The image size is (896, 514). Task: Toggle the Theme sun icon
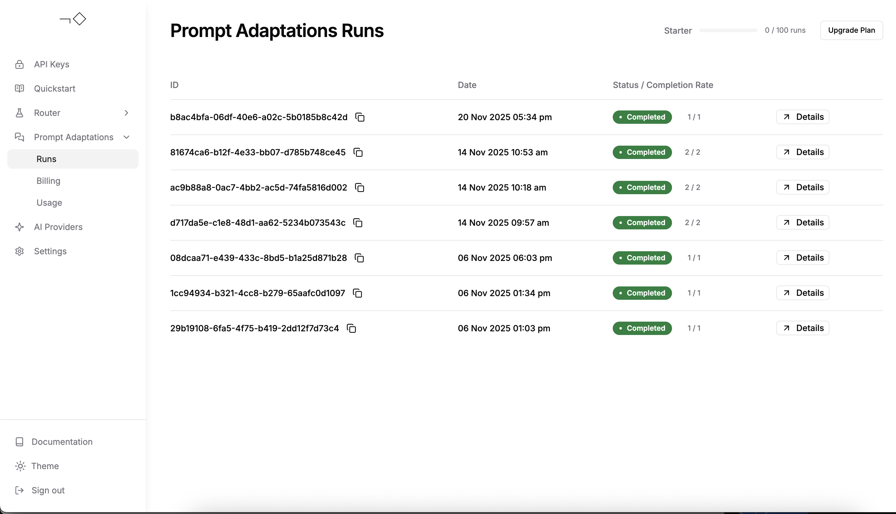(x=20, y=466)
